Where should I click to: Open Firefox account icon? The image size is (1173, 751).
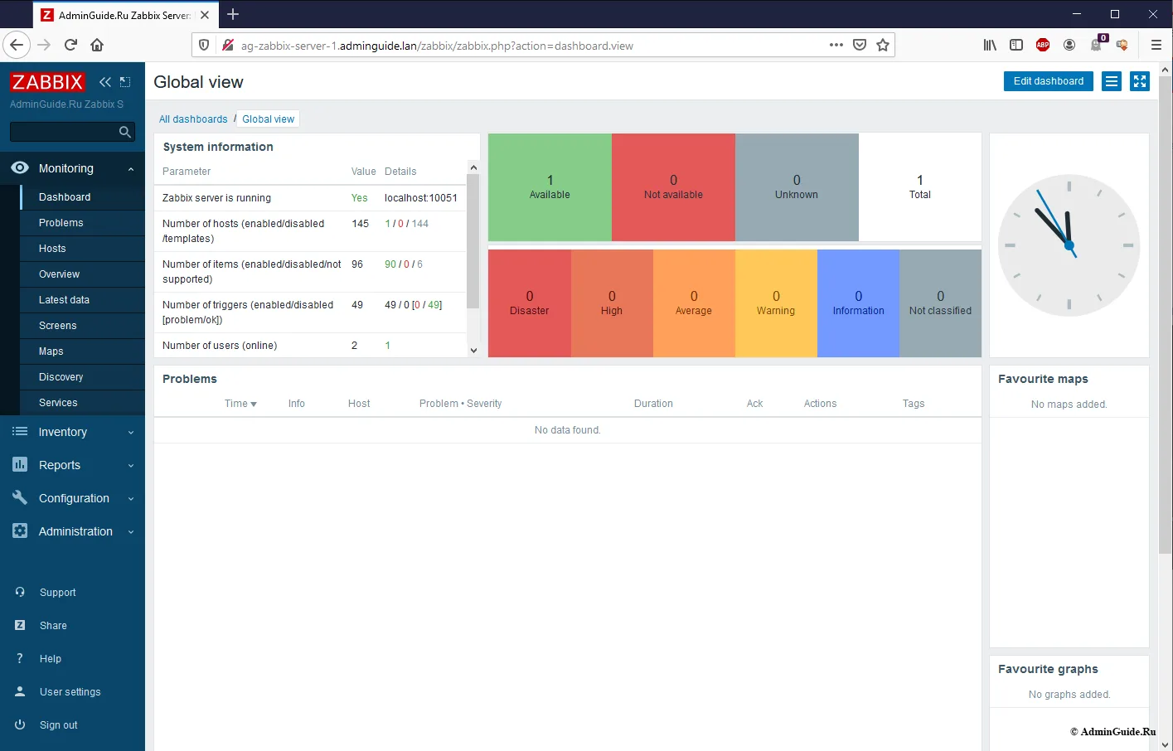[x=1069, y=45]
